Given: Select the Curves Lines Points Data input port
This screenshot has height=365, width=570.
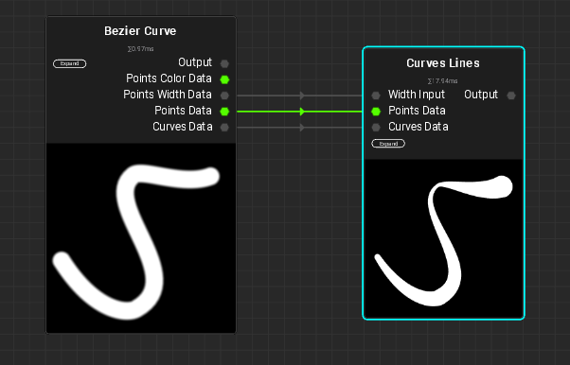Looking at the screenshot, I should pos(376,112).
